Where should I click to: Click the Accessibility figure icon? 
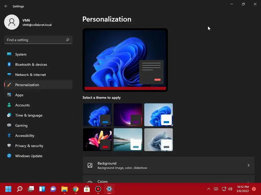click(9, 136)
